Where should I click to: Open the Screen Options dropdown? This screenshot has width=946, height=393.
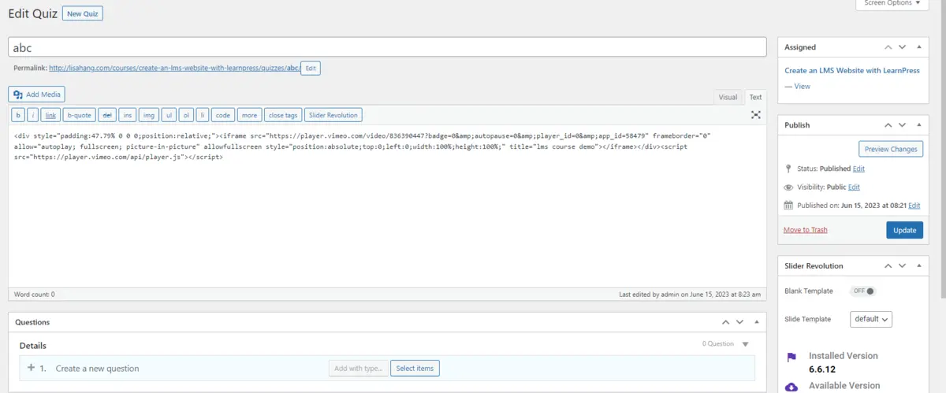[892, 4]
